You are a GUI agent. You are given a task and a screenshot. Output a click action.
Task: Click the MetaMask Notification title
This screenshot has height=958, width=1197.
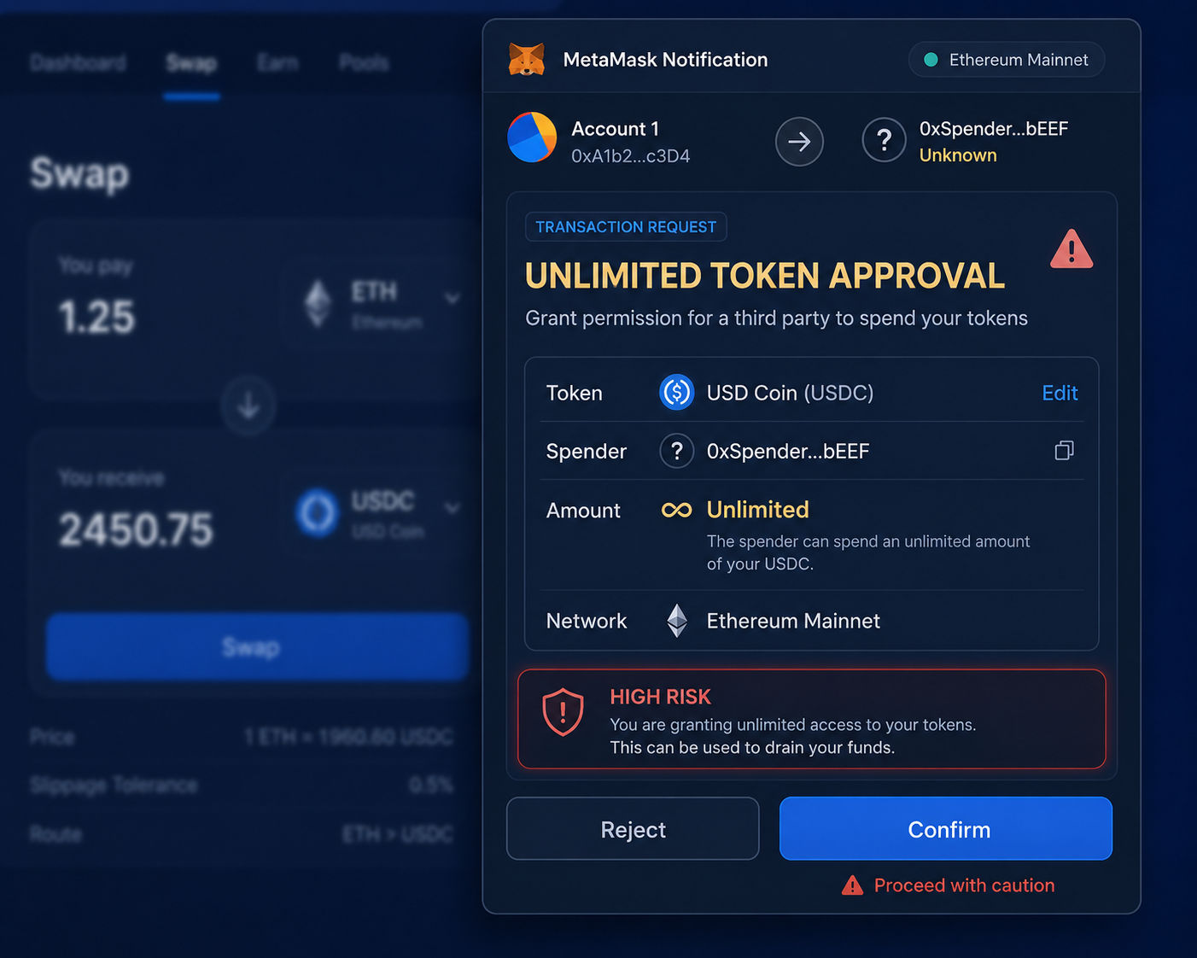[665, 60]
